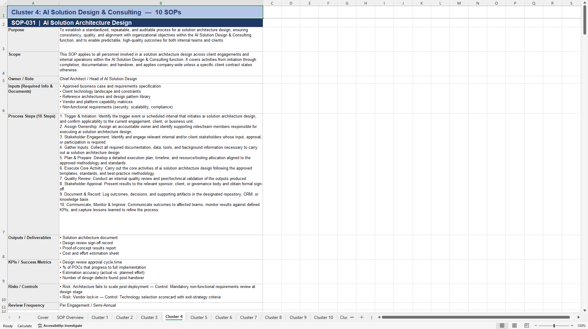Click the active Cluster 4 sheet tab
This screenshot has width=588, height=329.
174,317
